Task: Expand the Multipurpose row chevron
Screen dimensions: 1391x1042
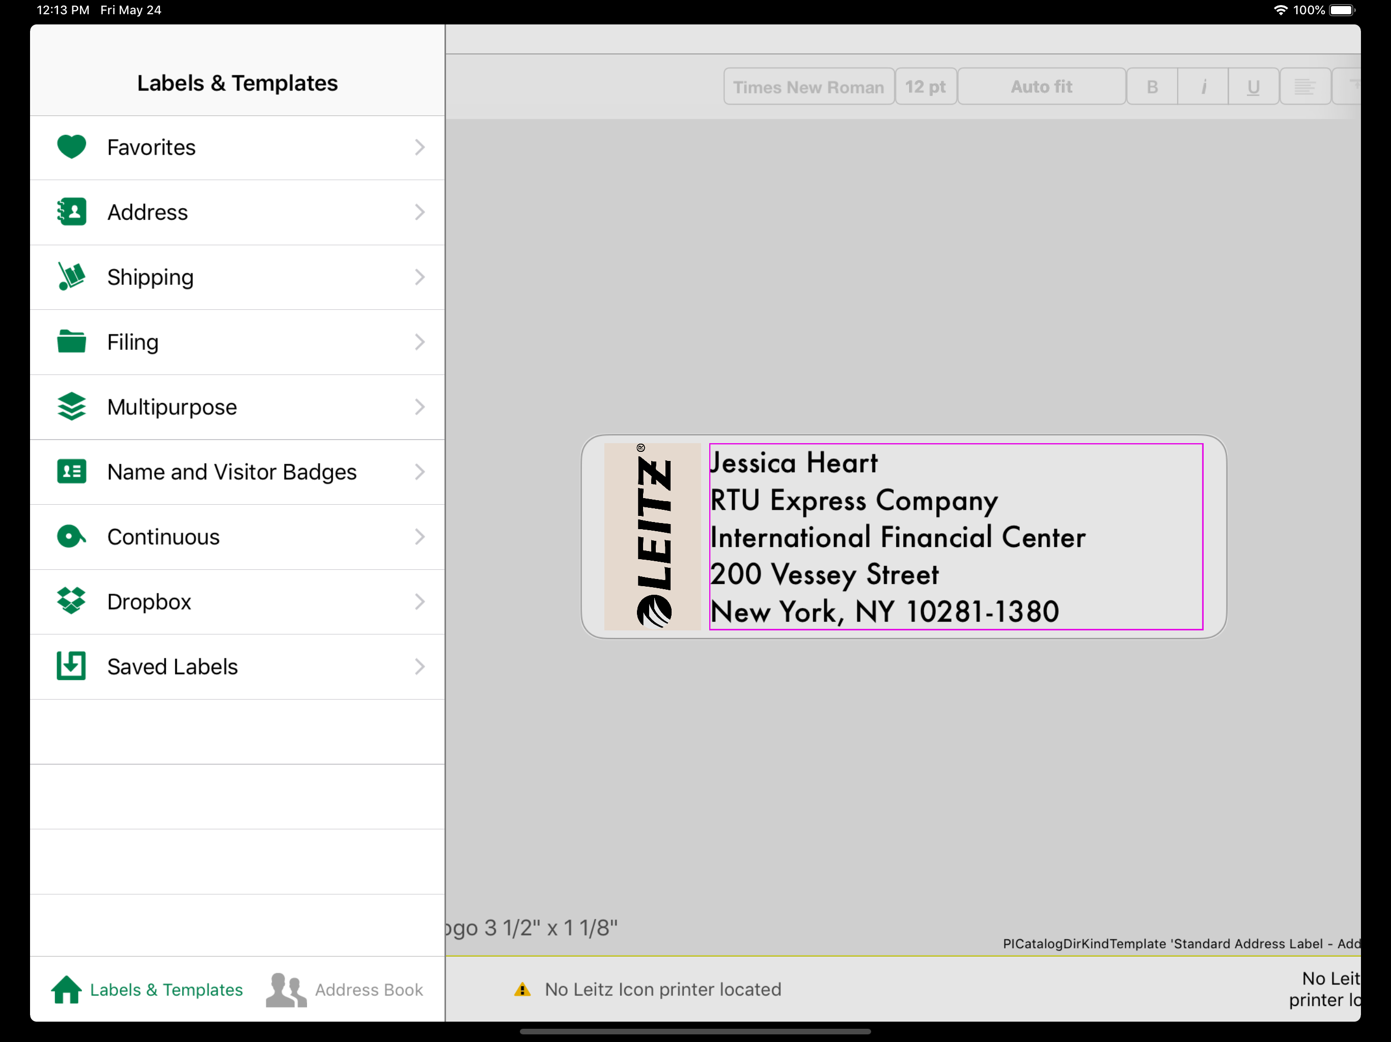Action: pyautogui.click(x=420, y=407)
